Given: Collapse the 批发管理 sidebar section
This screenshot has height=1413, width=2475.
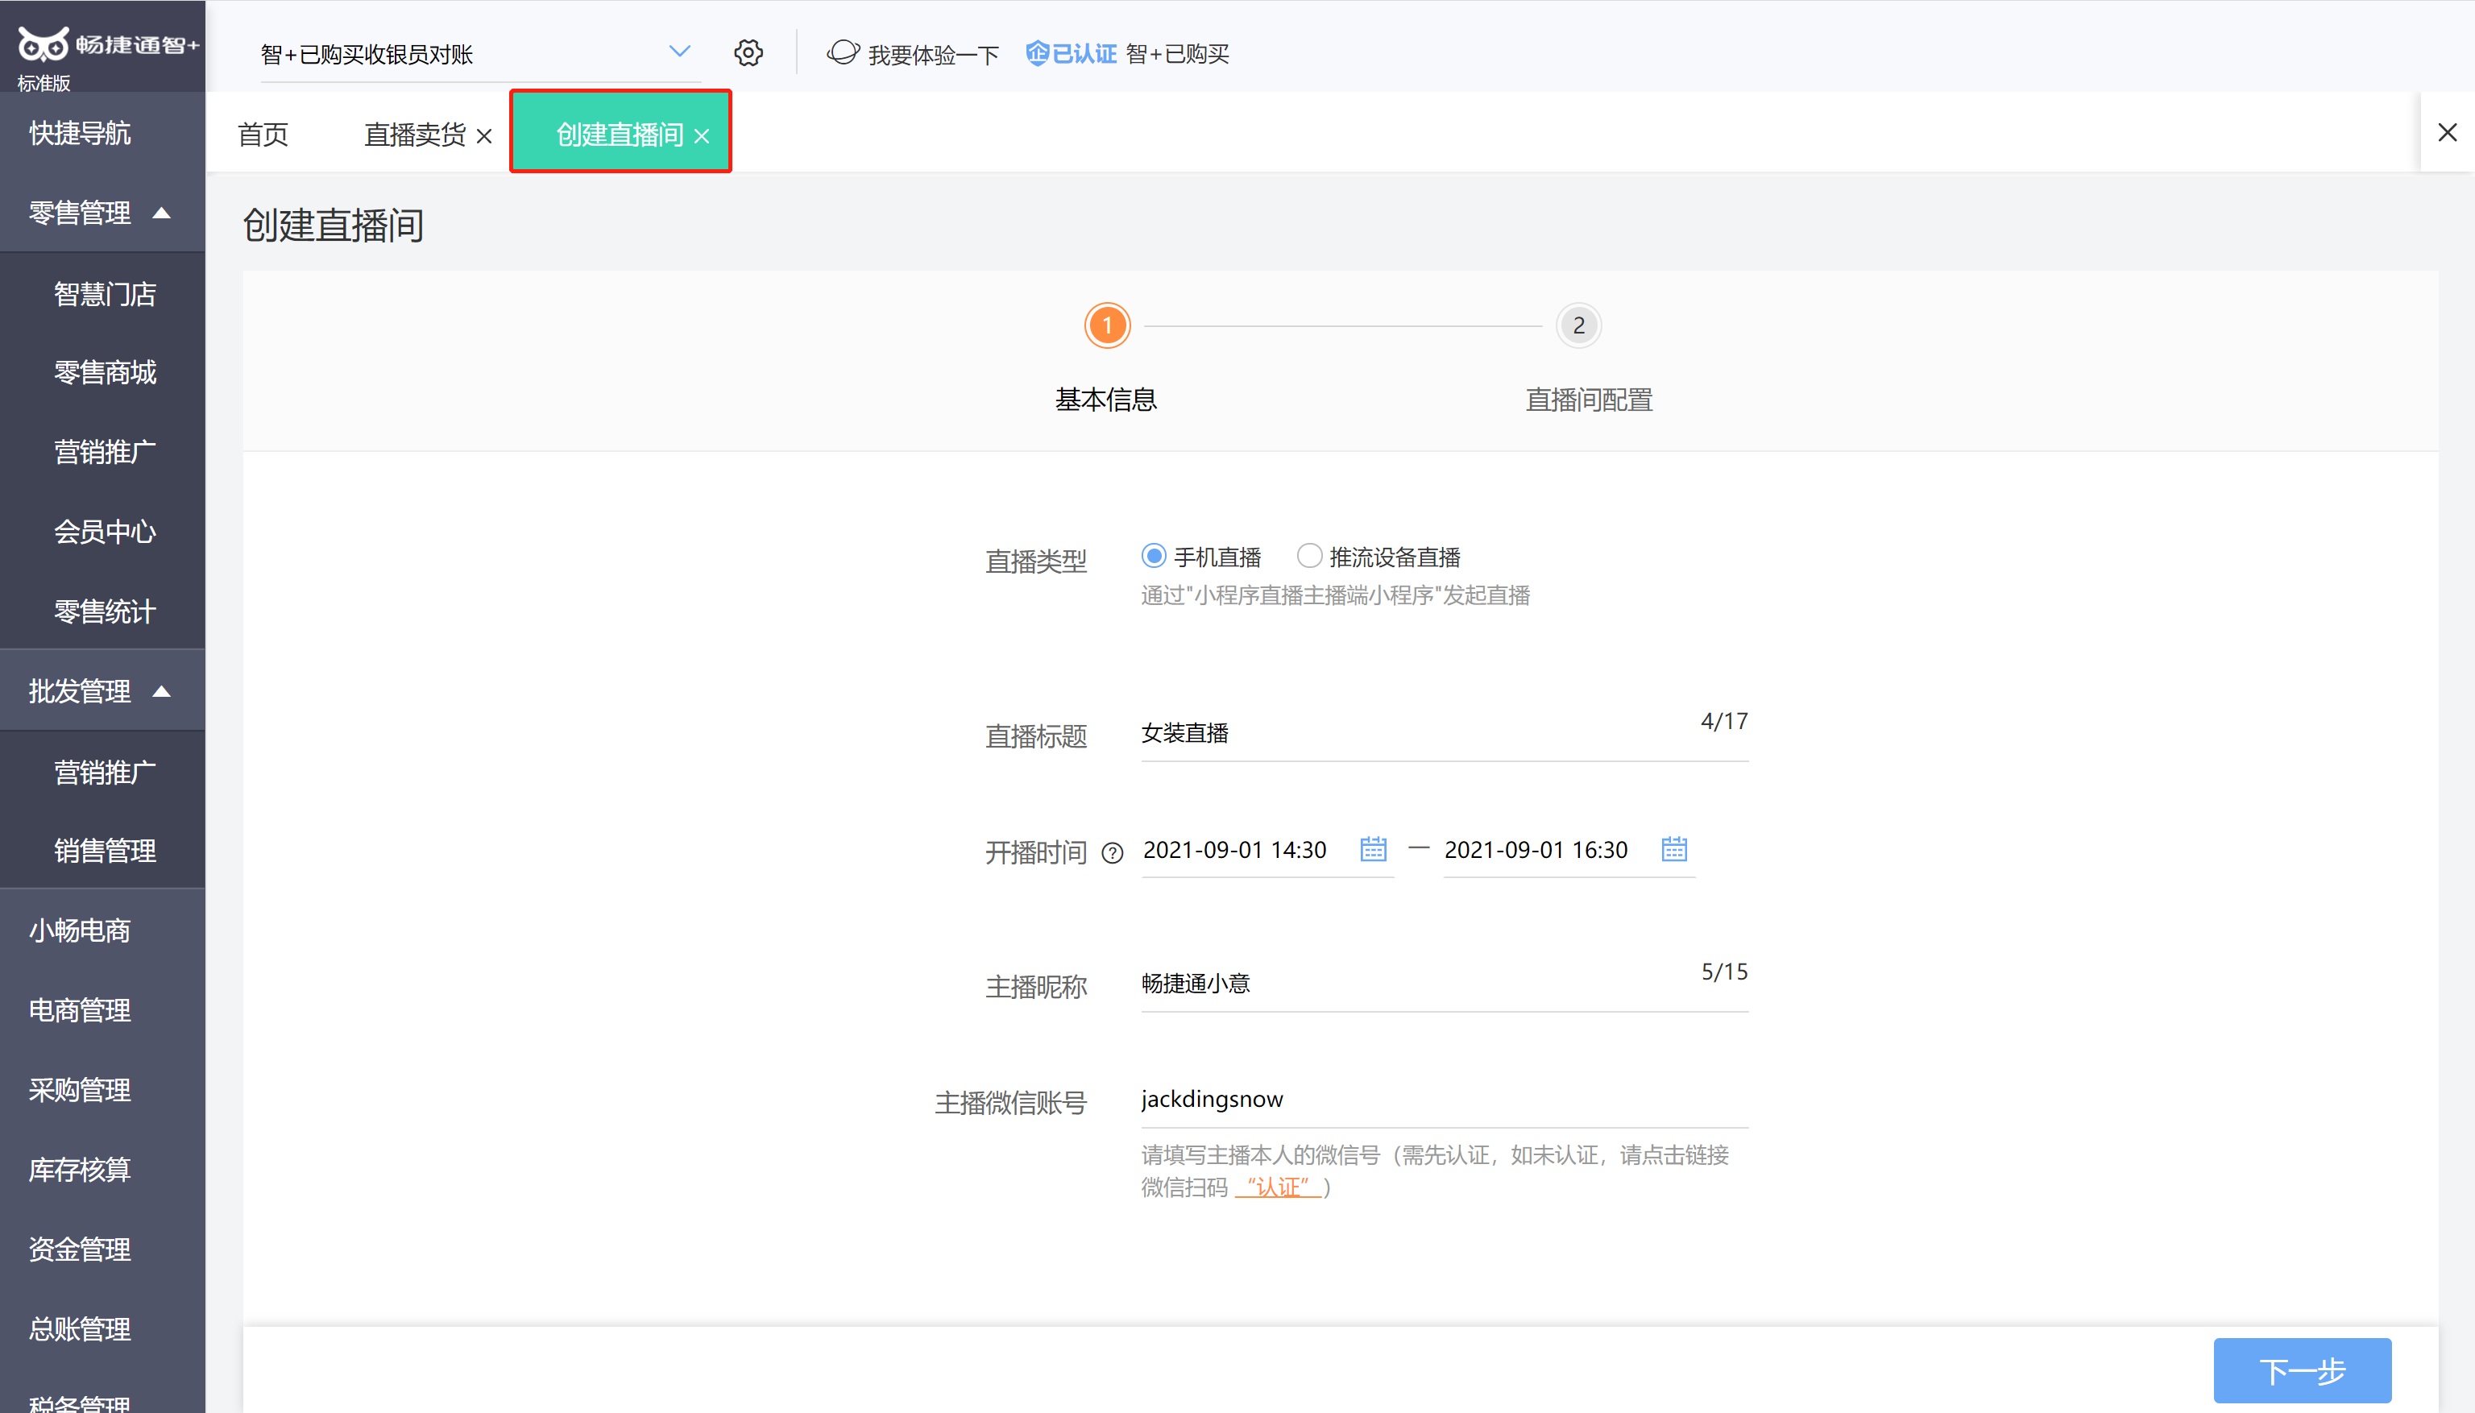Looking at the screenshot, I should click(162, 691).
